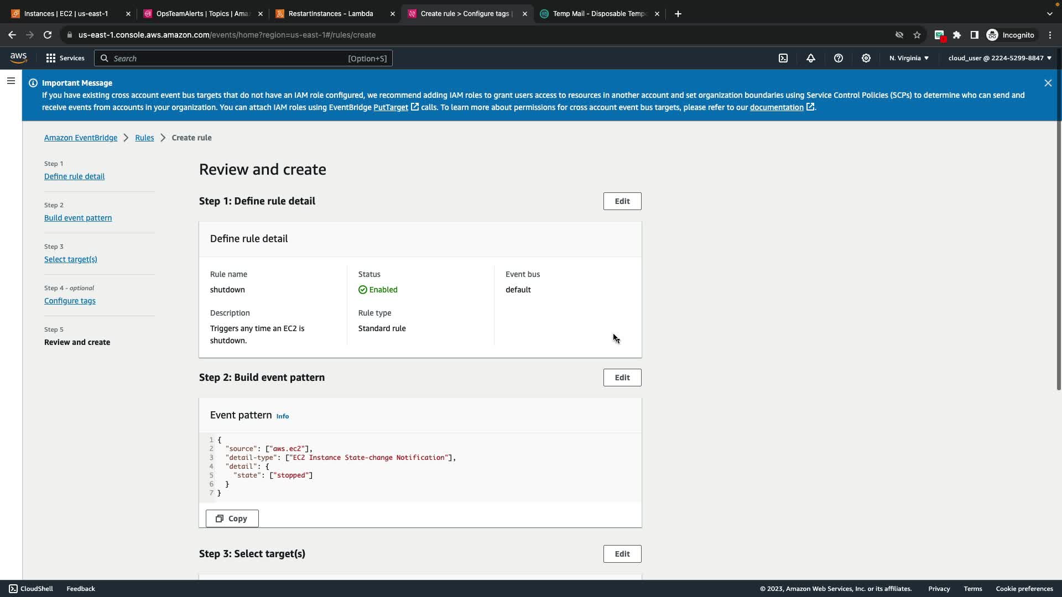Toggle the side navigation hamburger menu
This screenshot has width=1062, height=597.
click(x=11, y=81)
